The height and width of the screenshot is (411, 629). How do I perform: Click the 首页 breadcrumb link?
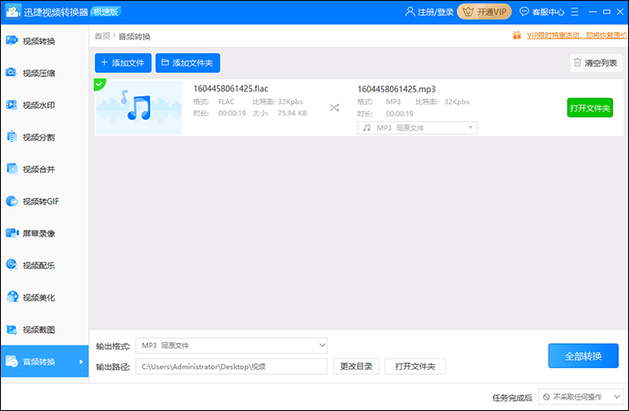pos(101,36)
